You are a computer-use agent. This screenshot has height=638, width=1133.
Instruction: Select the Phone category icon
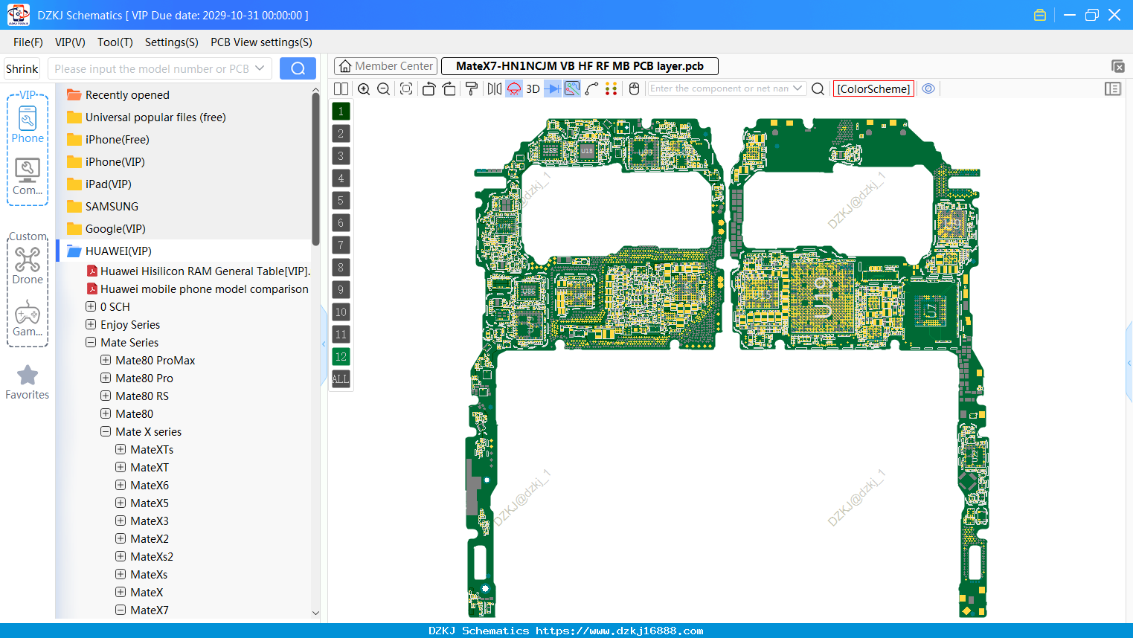tap(28, 124)
